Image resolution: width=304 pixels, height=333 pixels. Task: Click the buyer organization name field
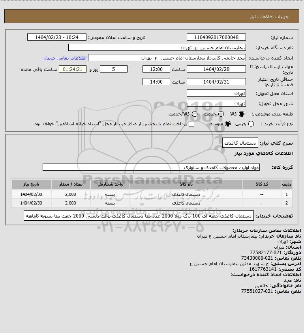point(157,48)
